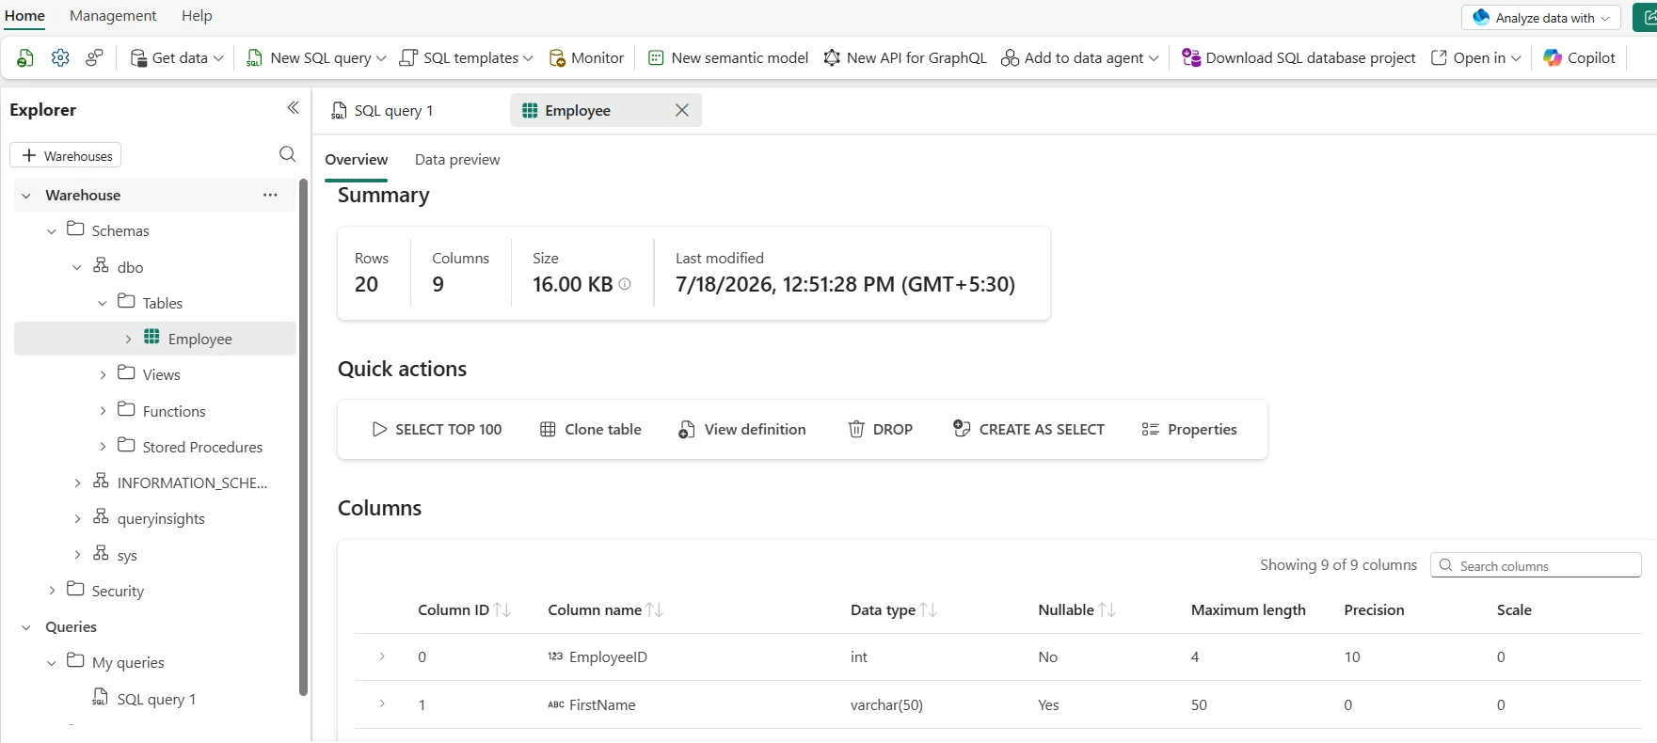Click New SQL query button
1657x743 pixels.
pyautogui.click(x=309, y=57)
